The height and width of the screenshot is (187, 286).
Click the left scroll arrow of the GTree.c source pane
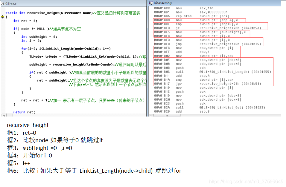pos(4,115)
